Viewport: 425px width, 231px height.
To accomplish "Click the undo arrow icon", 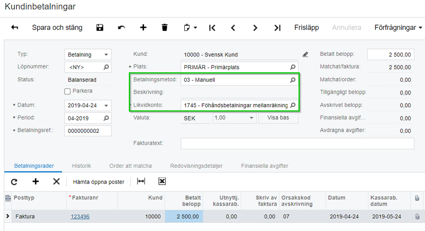I will pyautogui.click(x=122, y=27).
